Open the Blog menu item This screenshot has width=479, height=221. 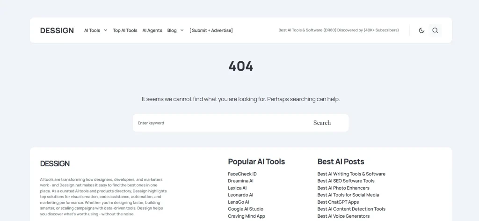172,30
